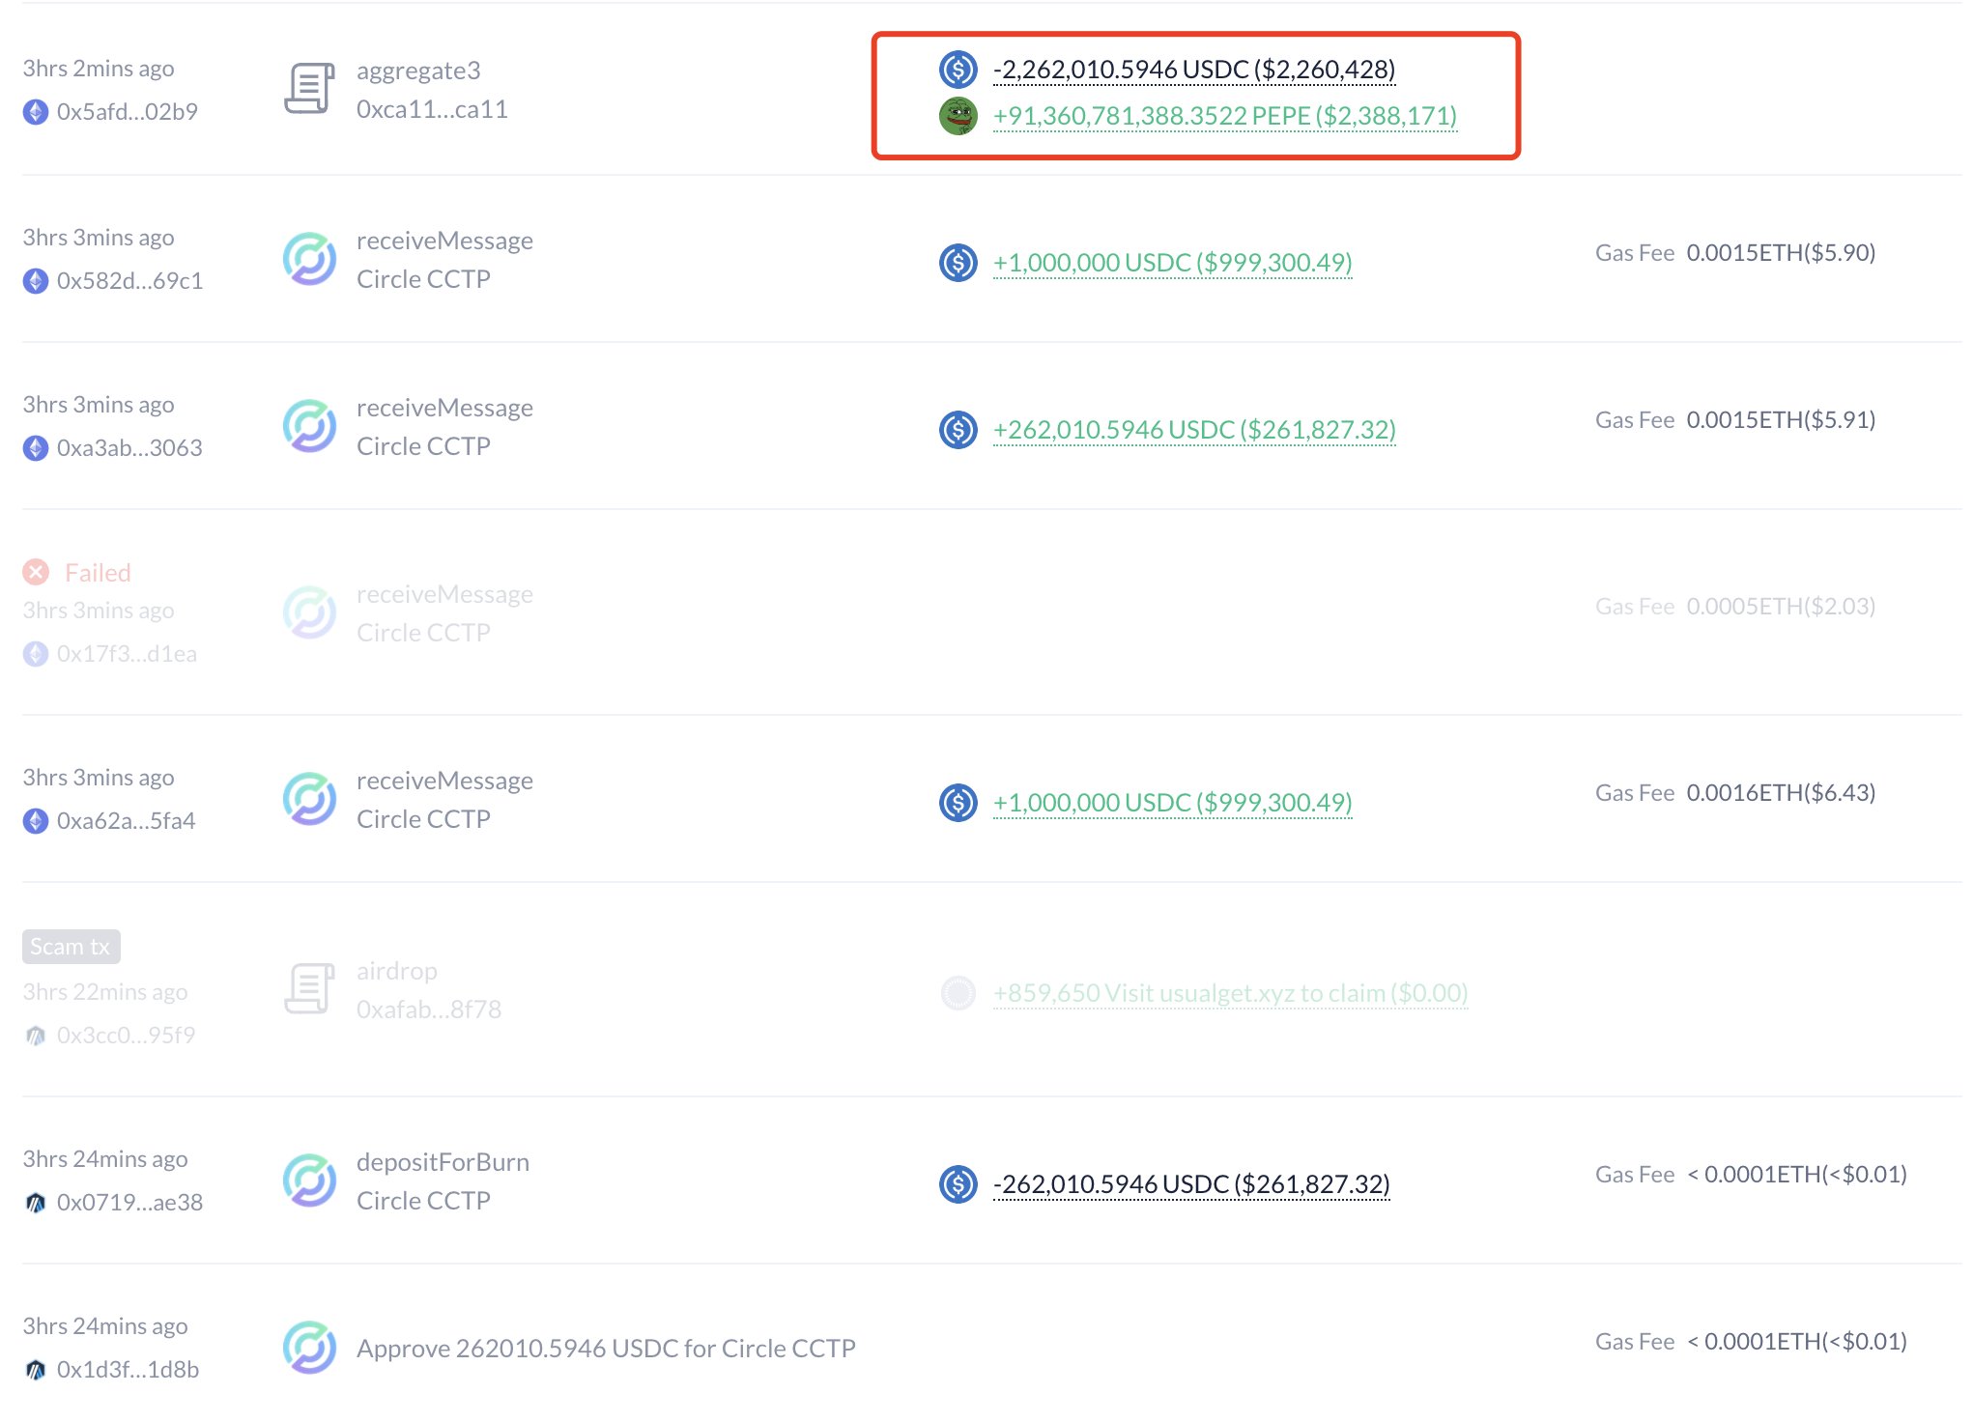Screen dimensions: 1973x1422
Task: Open transaction hash 0x5afd...02b9
Action: coord(127,112)
